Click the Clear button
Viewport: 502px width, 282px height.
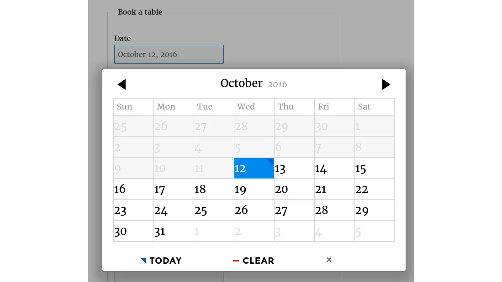tap(254, 261)
